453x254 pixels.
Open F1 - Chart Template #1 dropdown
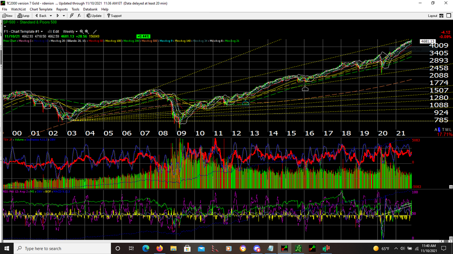coord(23,31)
